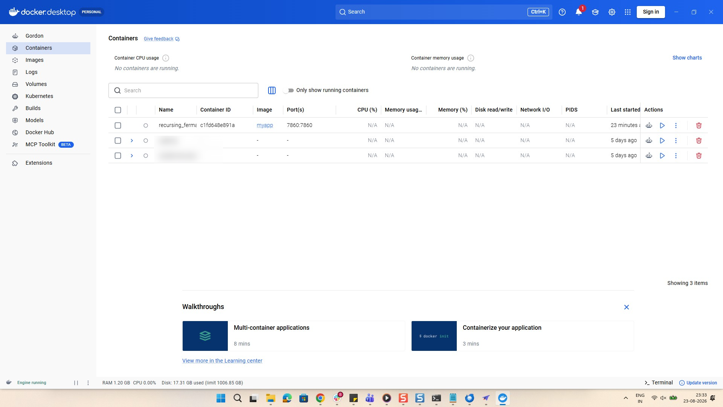The image size is (723, 407).
Task: Click the Gordon icon in third row
Action: [x=649, y=156]
